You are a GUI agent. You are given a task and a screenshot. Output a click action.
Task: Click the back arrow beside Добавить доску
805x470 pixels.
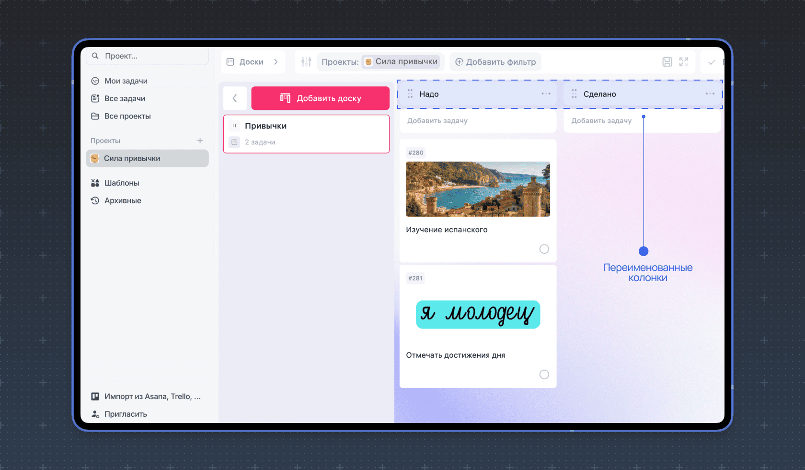tap(235, 98)
